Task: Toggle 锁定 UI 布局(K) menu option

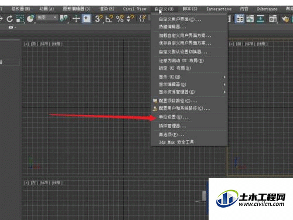Action: (189, 68)
